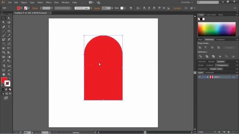Screen dimensions: 239x134
Task: Select the Column Graph tool
Action: click(x=9, y=66)
